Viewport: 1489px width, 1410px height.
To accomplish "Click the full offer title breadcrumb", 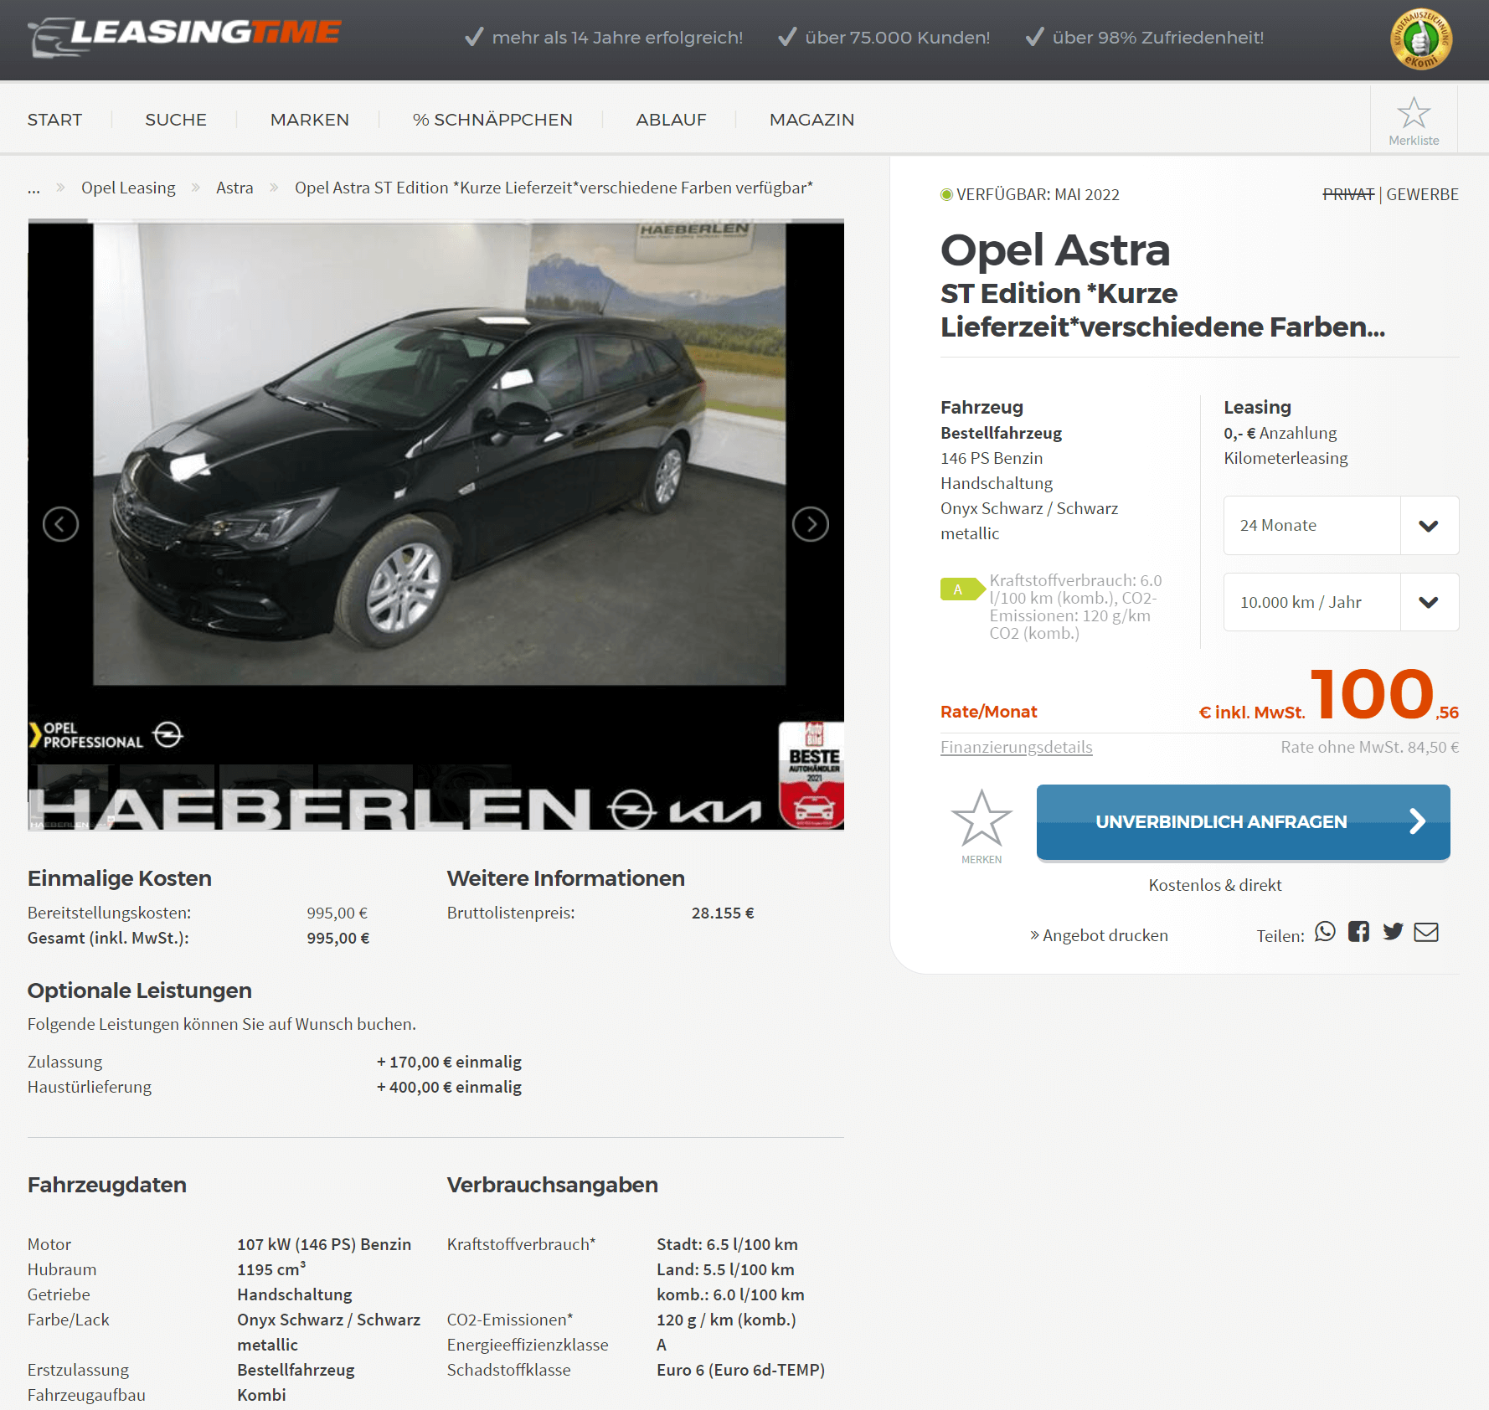I will point(554,188).
